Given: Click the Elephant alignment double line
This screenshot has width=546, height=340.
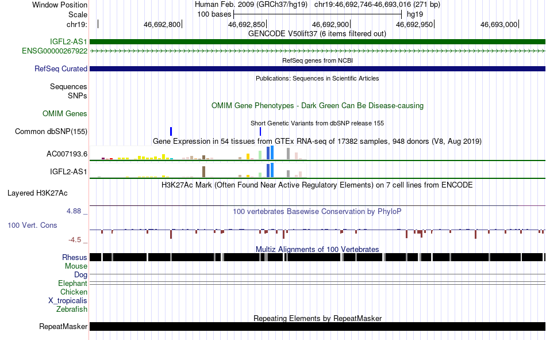Looking at the screenshot, I should click(x=318, y=283).
